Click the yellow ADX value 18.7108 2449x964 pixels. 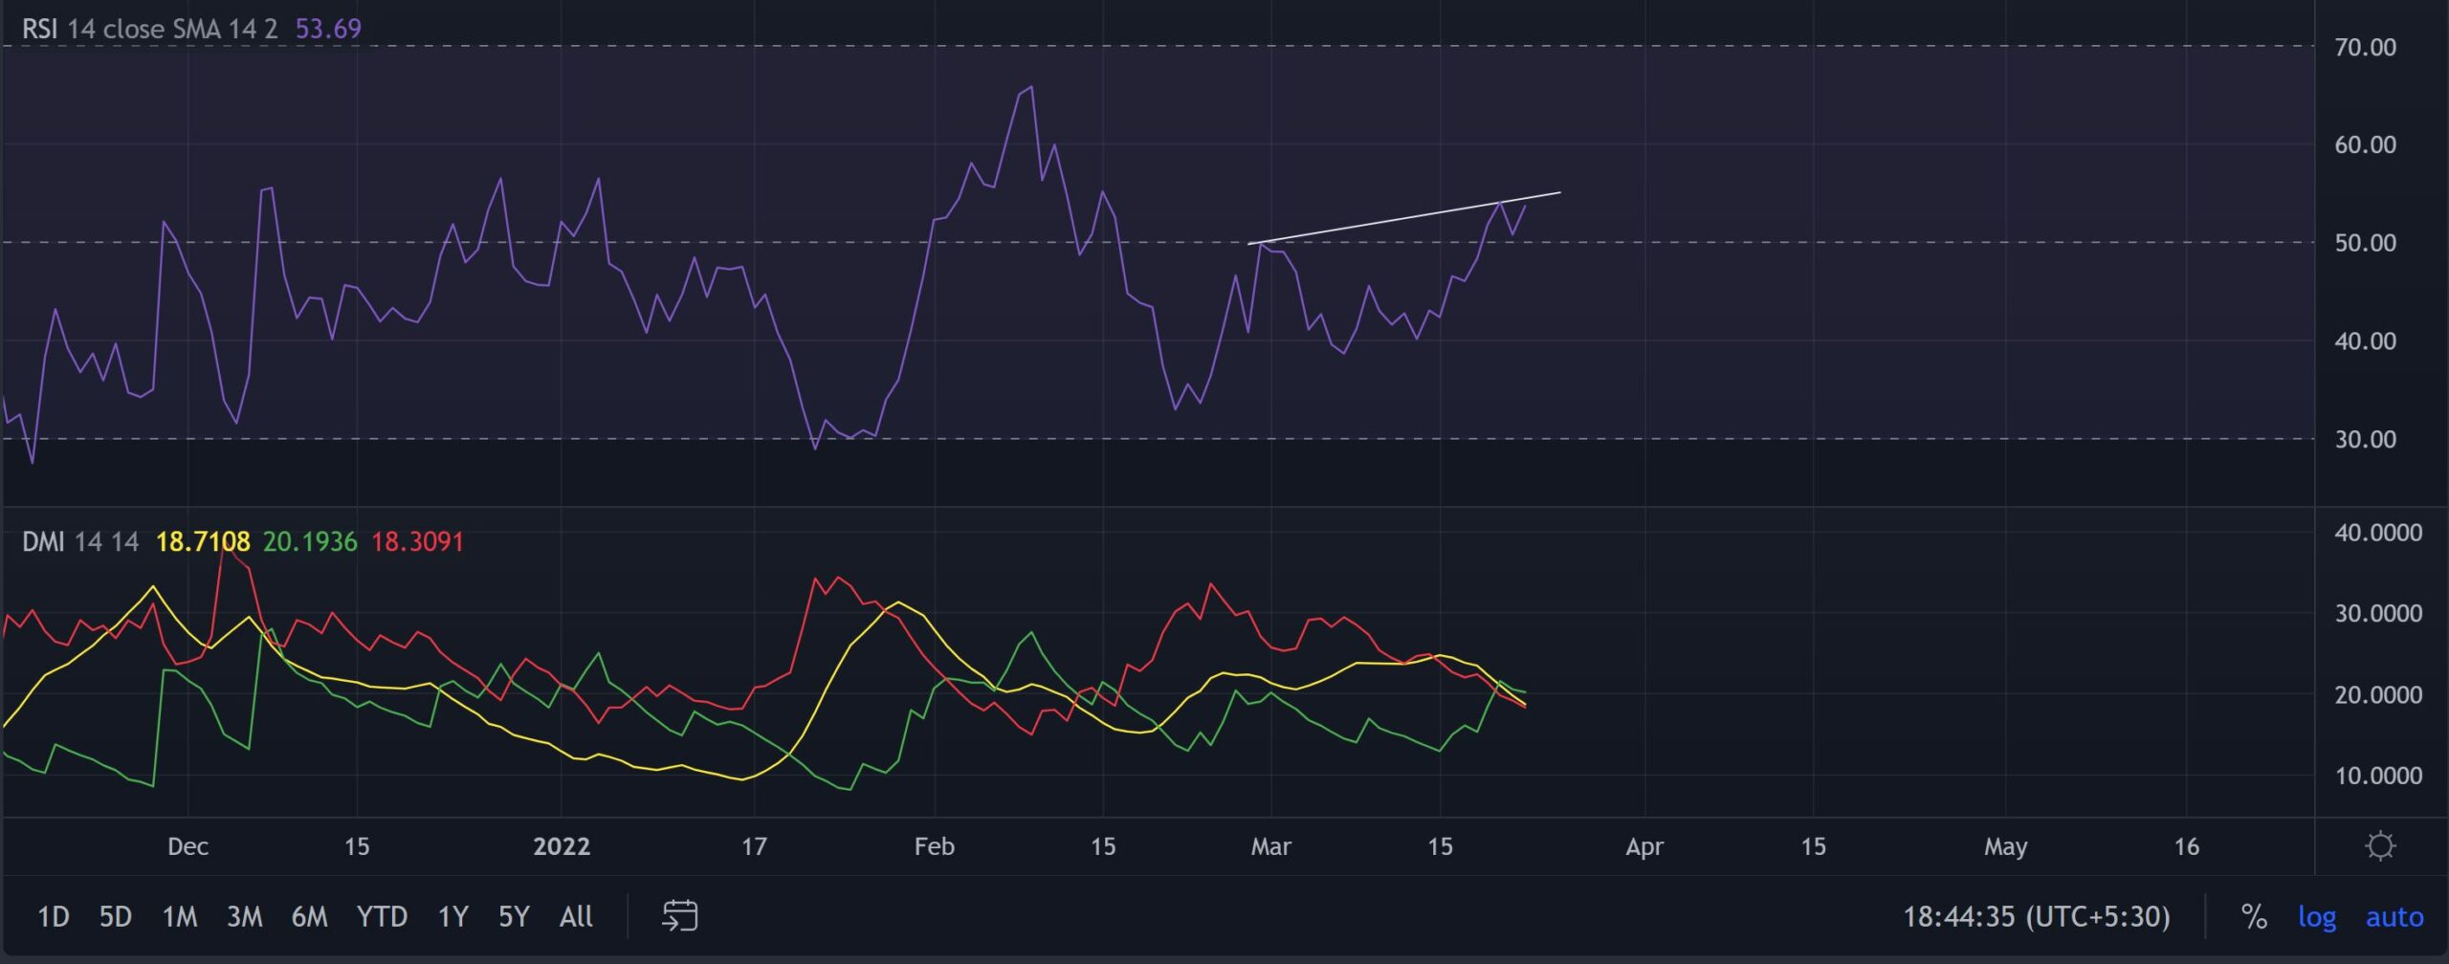[x=203, y=542]
